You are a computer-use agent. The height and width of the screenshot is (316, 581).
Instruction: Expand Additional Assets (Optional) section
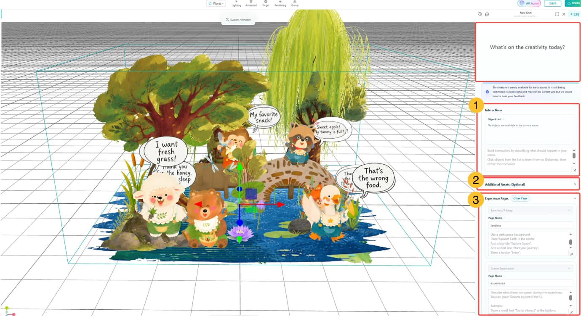531,184
